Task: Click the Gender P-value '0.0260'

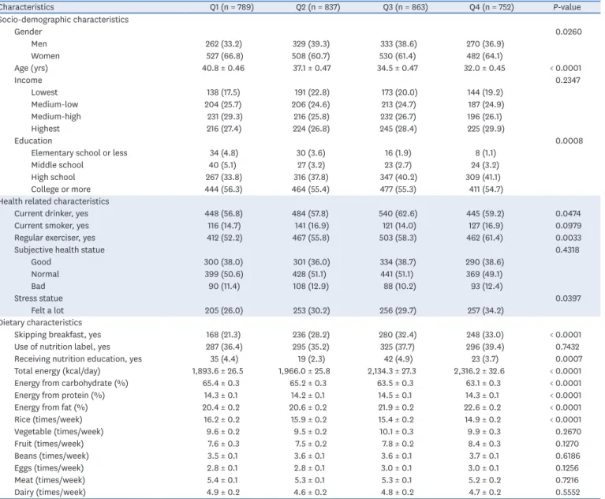Action: point(569,32)
